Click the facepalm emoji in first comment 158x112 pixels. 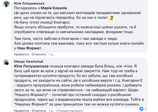pyautogui.click(x=112, y=18)
